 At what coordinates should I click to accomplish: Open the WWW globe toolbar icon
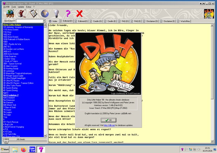10,14
